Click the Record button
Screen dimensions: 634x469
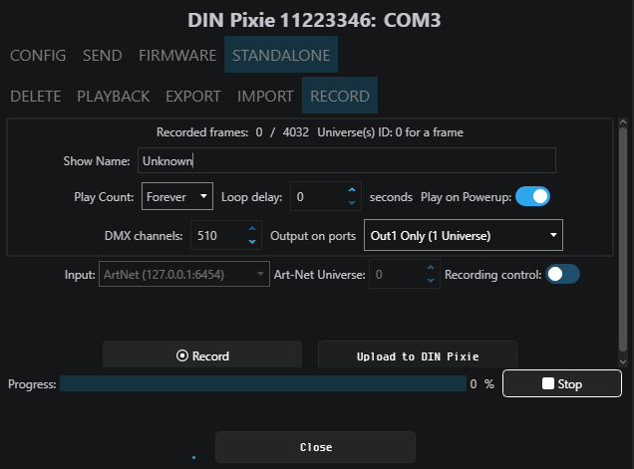[x=202, y=354]
